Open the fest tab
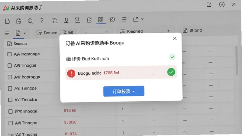 coord(68,32)
